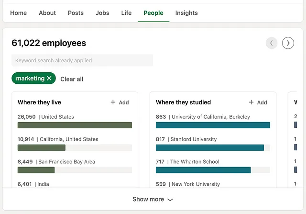Add a school in Where they studied
Screen dimensions: 306x214
pyautogui.click(x=258, y=102)
